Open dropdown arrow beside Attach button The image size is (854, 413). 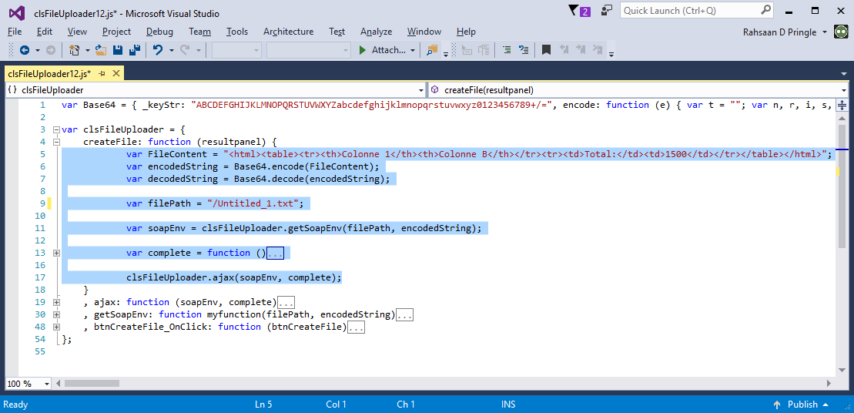[412, 50]
